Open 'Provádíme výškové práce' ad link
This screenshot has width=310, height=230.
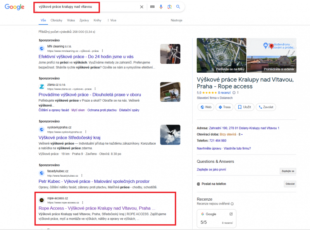90,95
